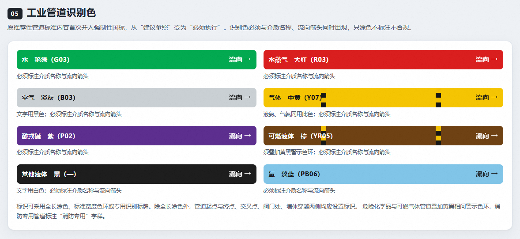The image size is (520, 239).
Task: Click the gray 空气 淡灰 (B03) bar
Action: pos(137,98)
